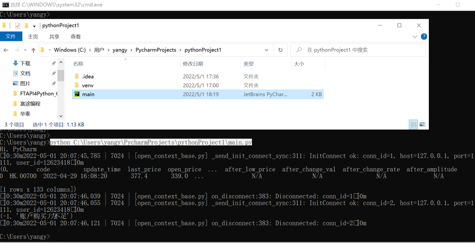Image resolution: width=475 pixels, height=243 pixels.
Task: Select FTAPI4Python folder in navigation pane
Action: coord(35,94)
